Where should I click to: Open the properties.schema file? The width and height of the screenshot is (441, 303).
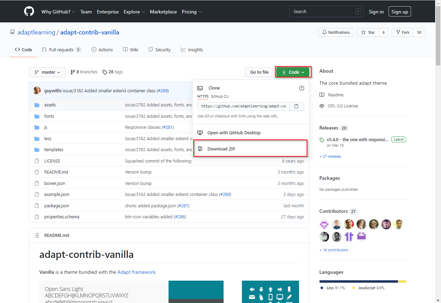[62, 217]
